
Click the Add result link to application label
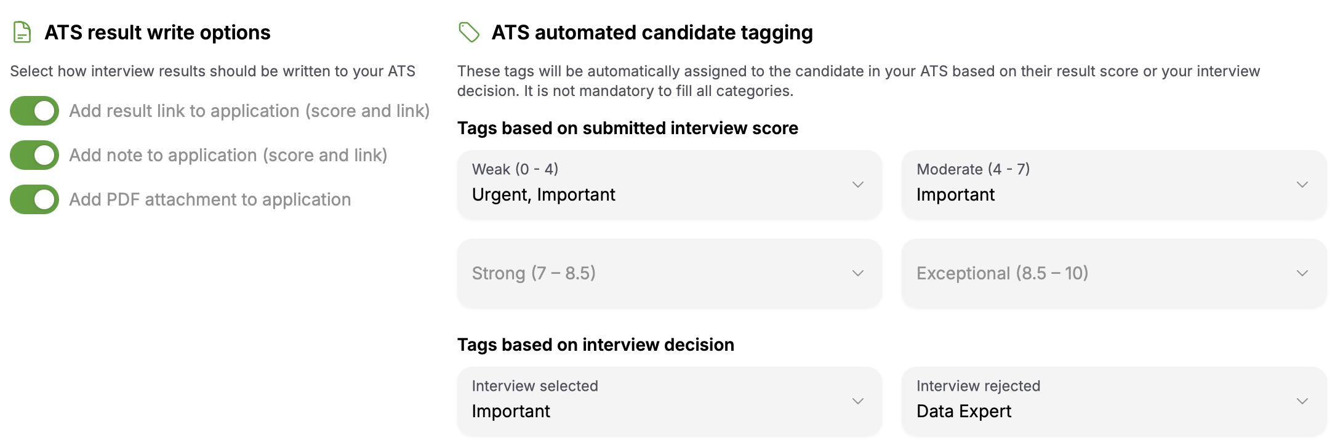coord(249,111)
